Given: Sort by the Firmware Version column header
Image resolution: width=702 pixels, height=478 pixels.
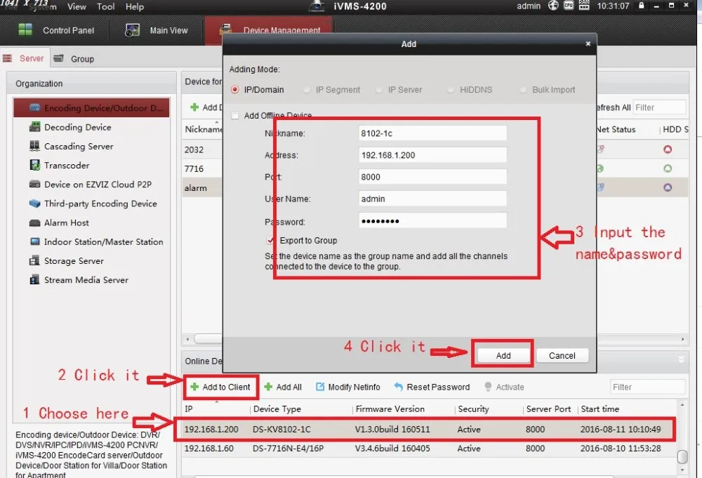Looking at the screenshot, I should (390, 409).
